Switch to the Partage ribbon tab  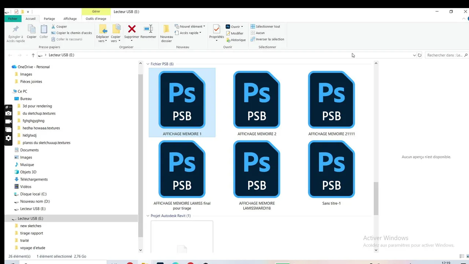coord(49,19)
